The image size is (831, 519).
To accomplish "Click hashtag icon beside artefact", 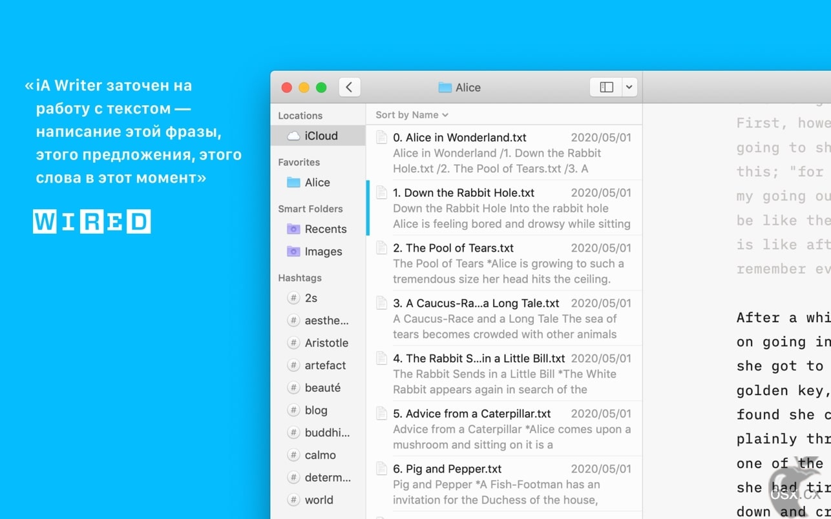I will pos(293,365).
